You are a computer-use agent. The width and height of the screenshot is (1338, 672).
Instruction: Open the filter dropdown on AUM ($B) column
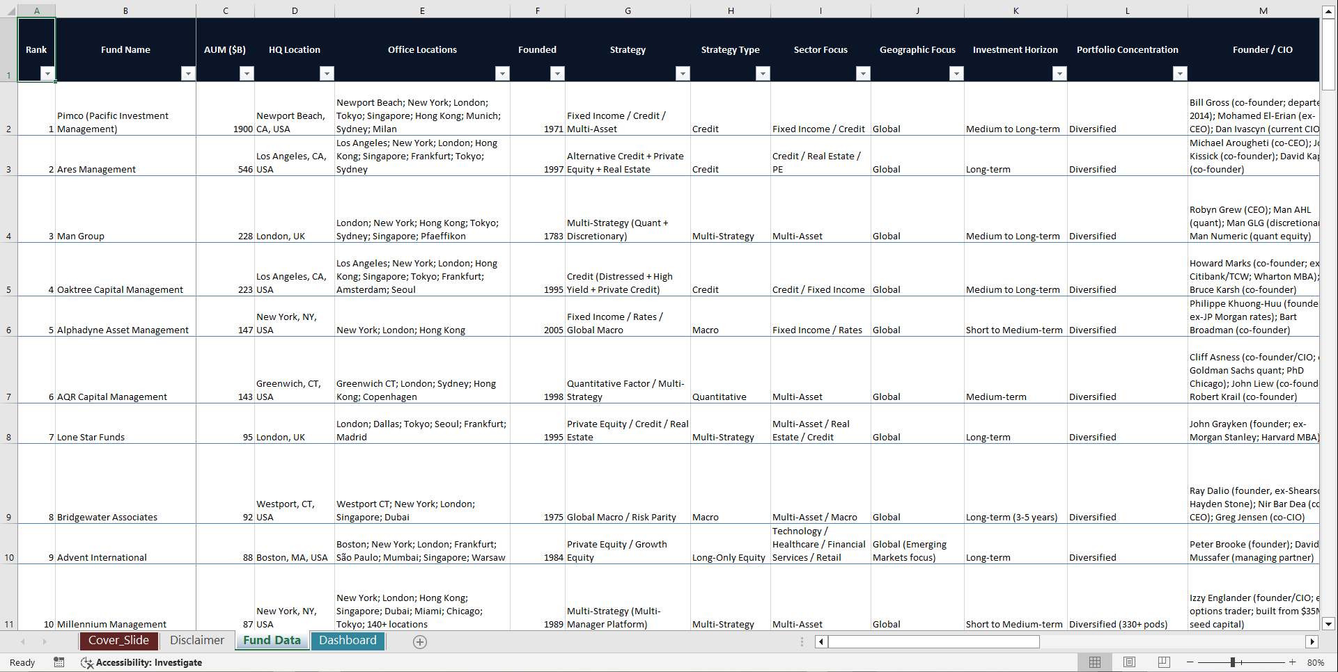tap(247, 73)
